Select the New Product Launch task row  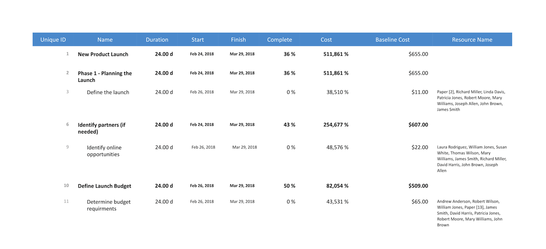[103, 54]
